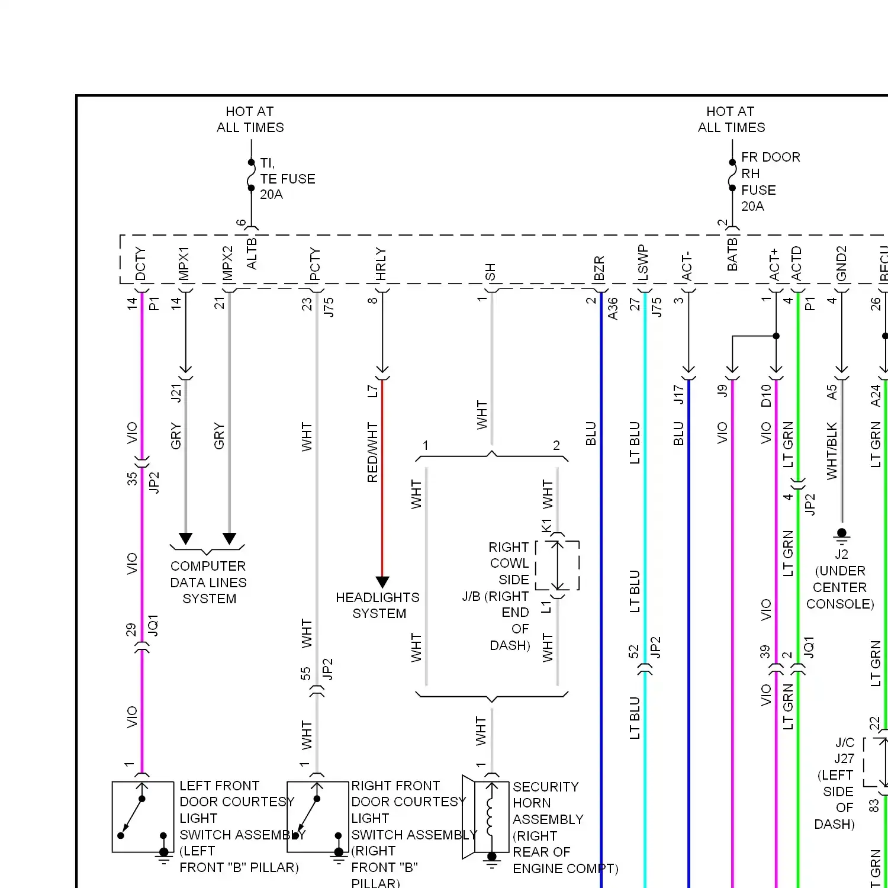Click the MPX1 terminal label

coord(184,264)
